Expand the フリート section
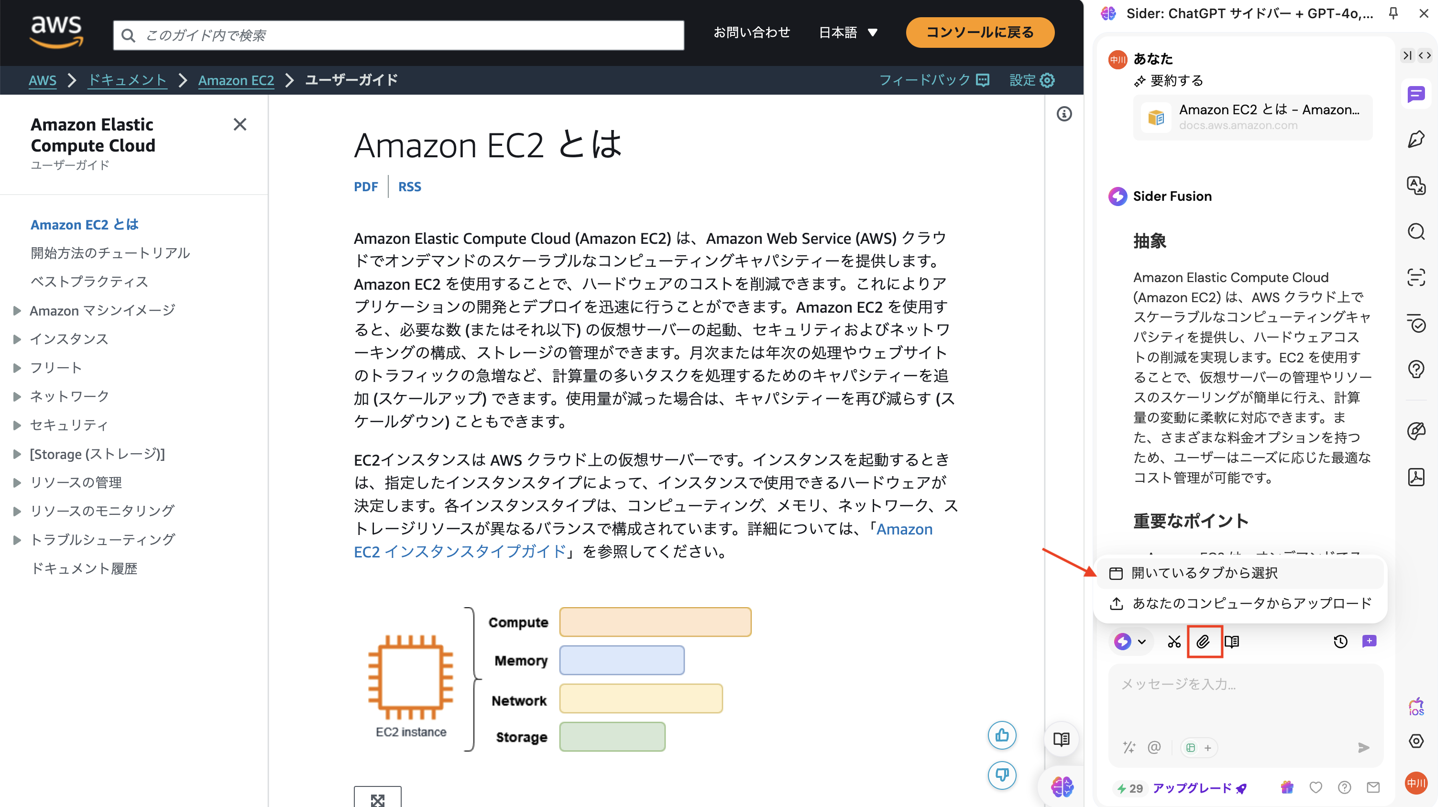1446x807 pixels. (17, 368)
